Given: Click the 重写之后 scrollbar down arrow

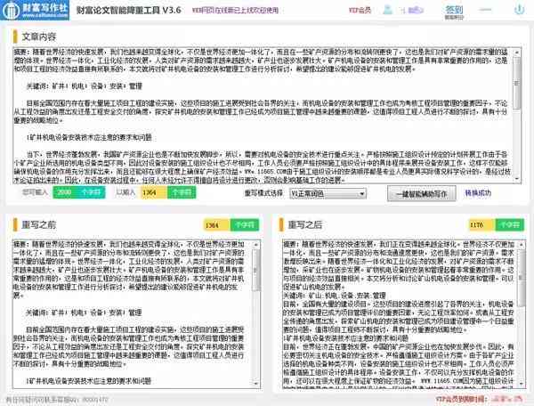Looking at the screenshot, I should (522, 384).
